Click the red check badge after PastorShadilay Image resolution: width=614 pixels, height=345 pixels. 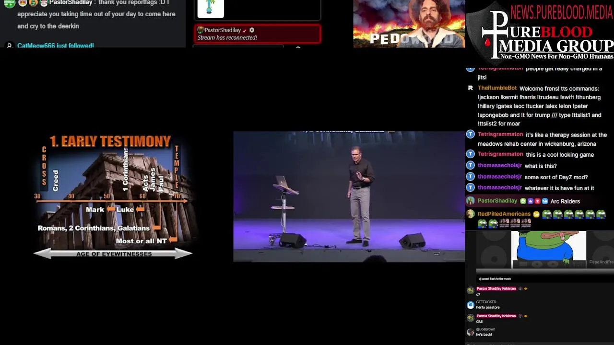[x=244, y=31]
